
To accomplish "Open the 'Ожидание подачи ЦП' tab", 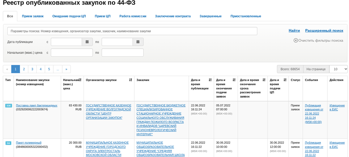I will click(x=69, y=16).
